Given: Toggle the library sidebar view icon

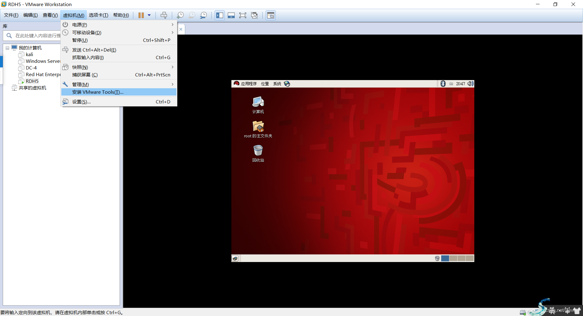Looking at the screenshot, I should [x=220, y=15].
